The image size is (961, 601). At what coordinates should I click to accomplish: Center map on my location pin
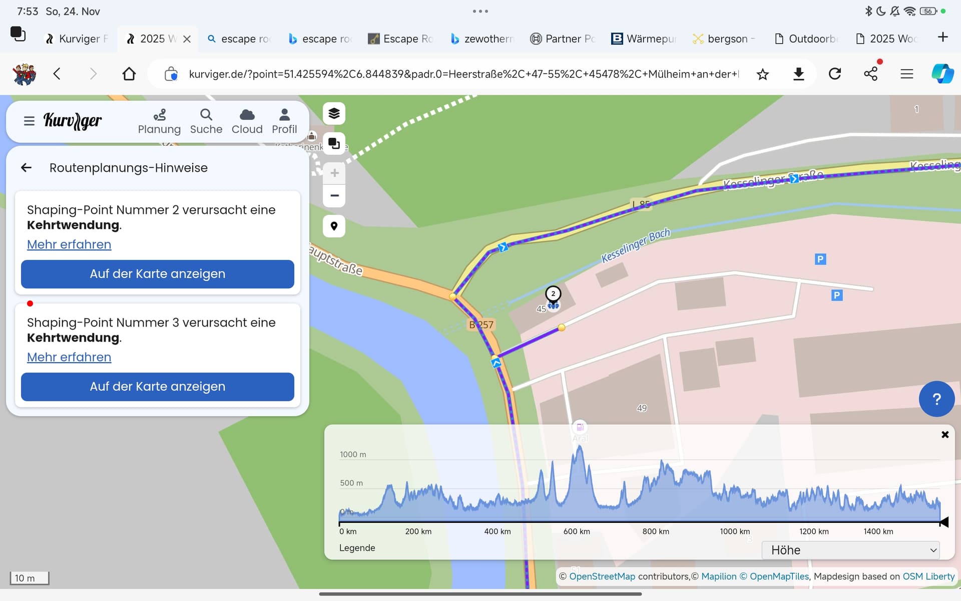334,226
